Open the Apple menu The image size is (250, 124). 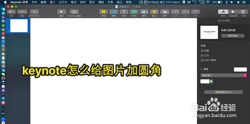point(5,2)
